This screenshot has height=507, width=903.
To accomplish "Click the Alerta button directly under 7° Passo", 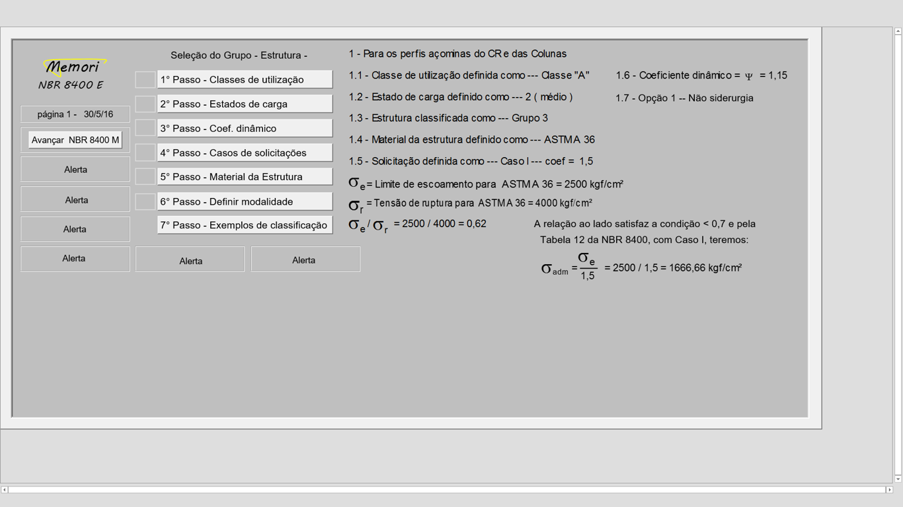I will pyautogui.click(x=190, y=259).
